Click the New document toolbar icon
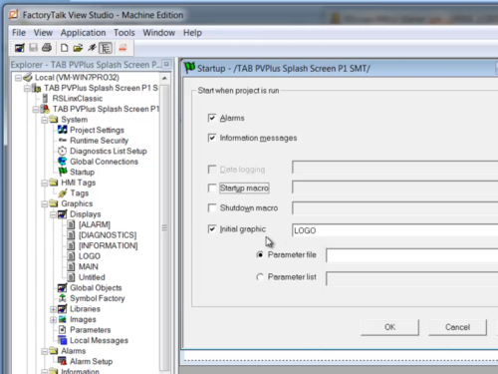The width and height of the screenshot is (498, 374). pos(64,48)
